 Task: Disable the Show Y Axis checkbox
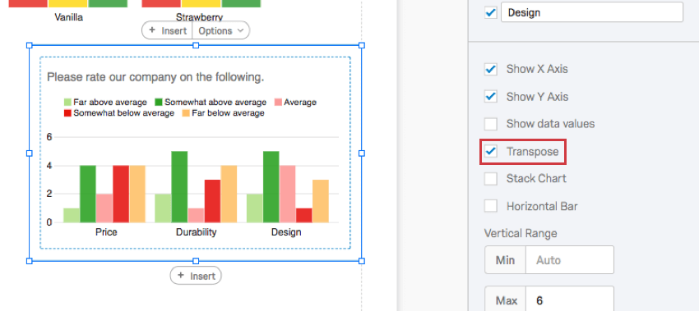coord(491,97)
